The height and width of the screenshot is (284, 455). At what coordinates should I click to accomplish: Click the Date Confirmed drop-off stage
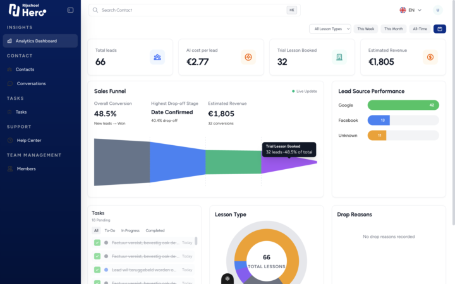[172, 112]
